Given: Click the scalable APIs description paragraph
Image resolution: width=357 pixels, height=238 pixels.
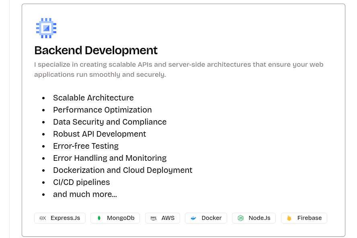Looking at the screenshot, I should pyautogui.click(x=179, y=70).
